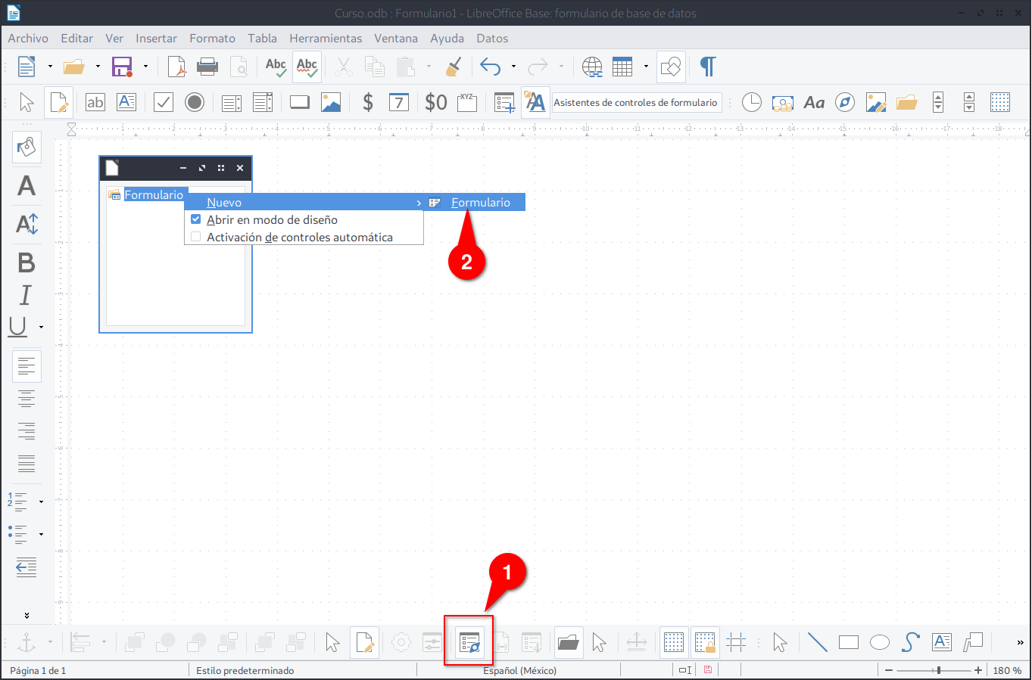Click the 'Asistentes de controles de formulario' label
1032x680 pixels.
[634, 103]
